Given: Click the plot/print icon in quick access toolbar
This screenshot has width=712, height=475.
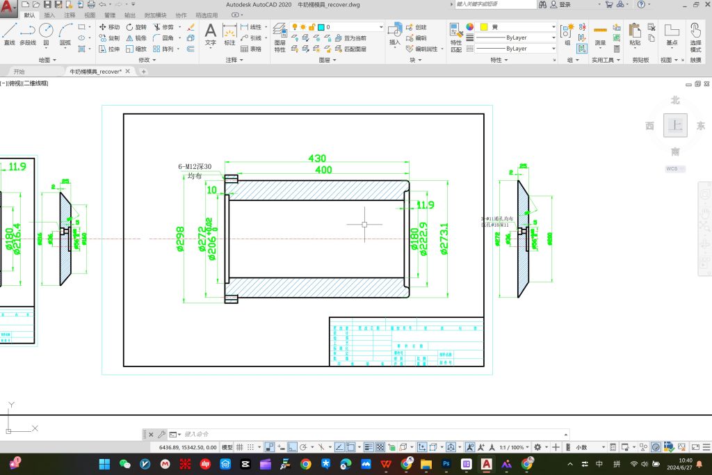Looking at the screenshot, I should [91, 5].
